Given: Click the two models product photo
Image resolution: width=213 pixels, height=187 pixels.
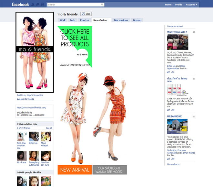Looking at the screenshot, I should (92, 118).
